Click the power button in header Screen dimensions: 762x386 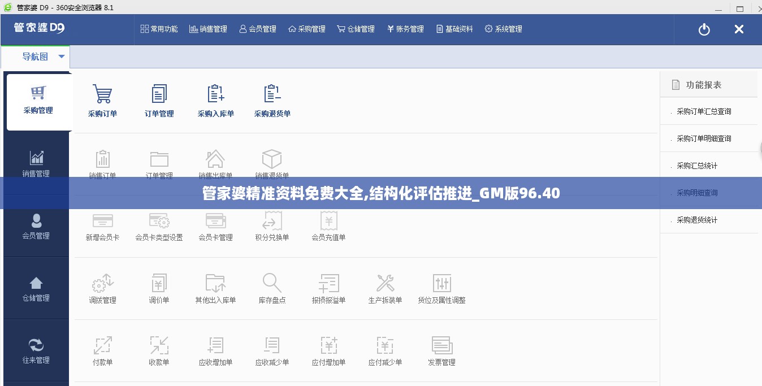[x=704, y=29]
